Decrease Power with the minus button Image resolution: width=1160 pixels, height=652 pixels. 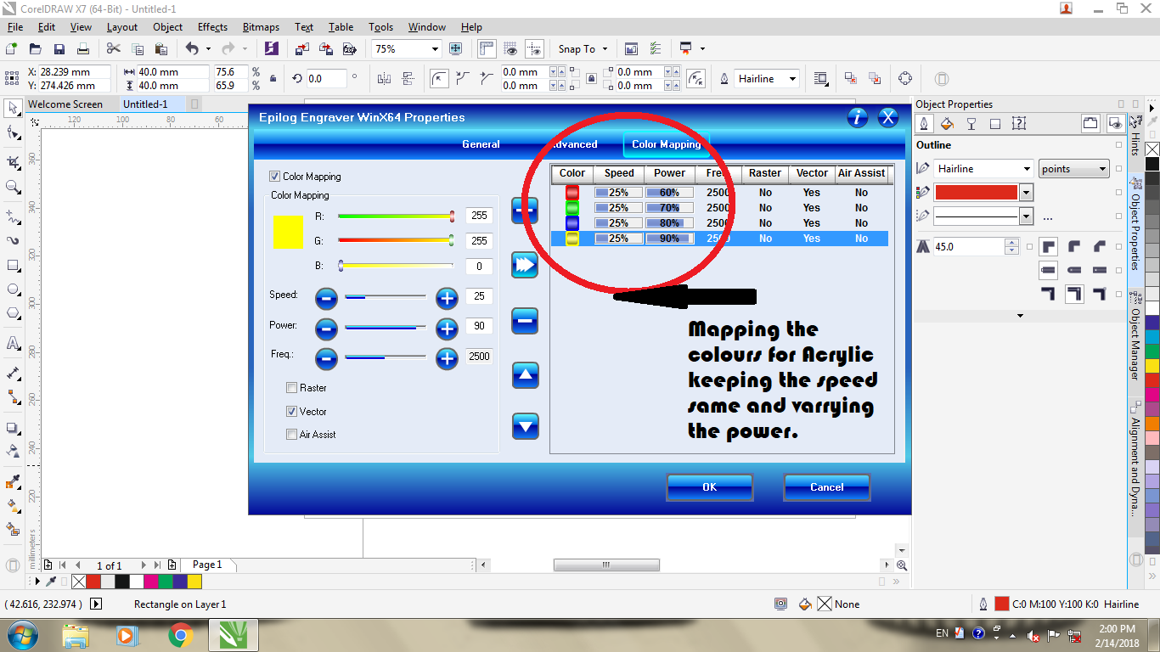point(326,329)
